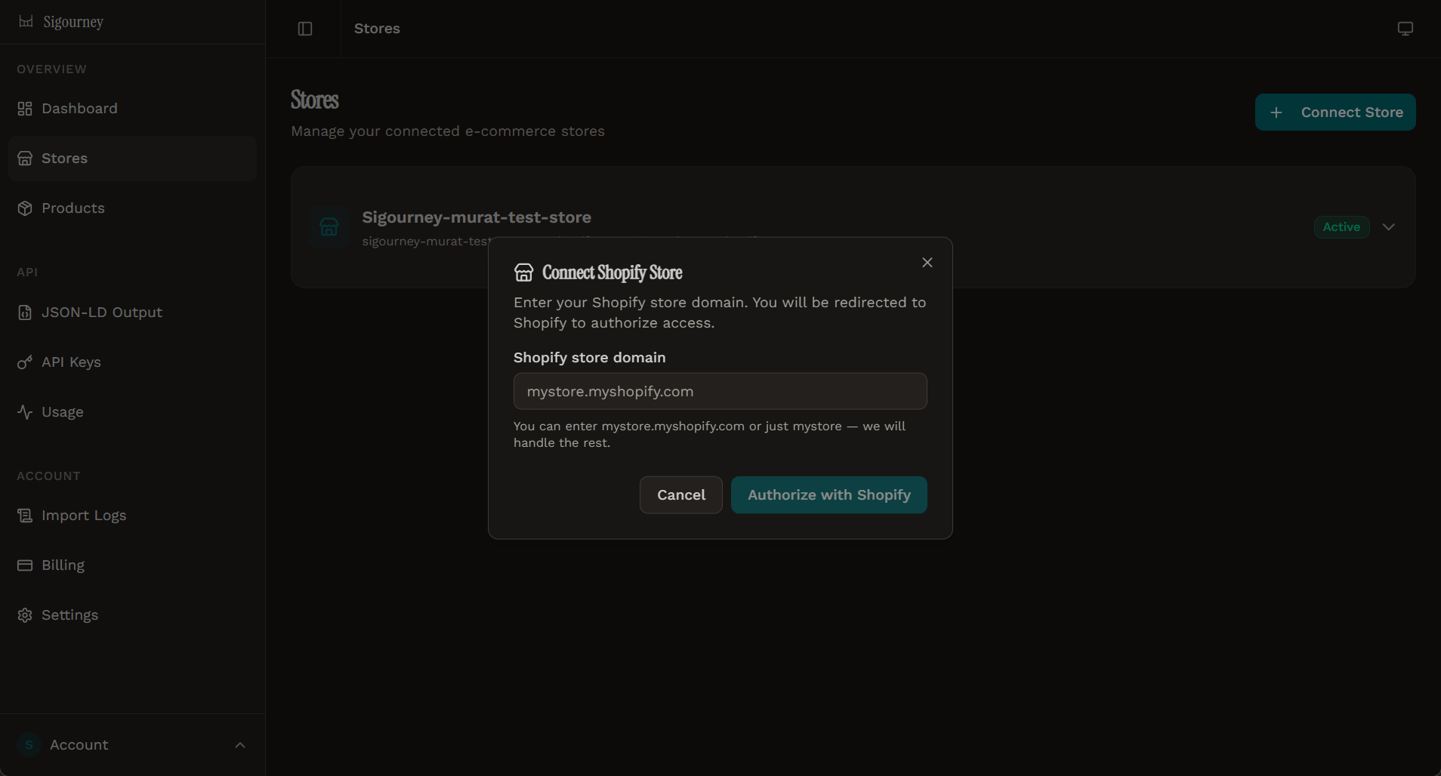Toggle the sidebar panel icon
The height and width of the screenshot is (776, 1441).
[x=305, y=29]
